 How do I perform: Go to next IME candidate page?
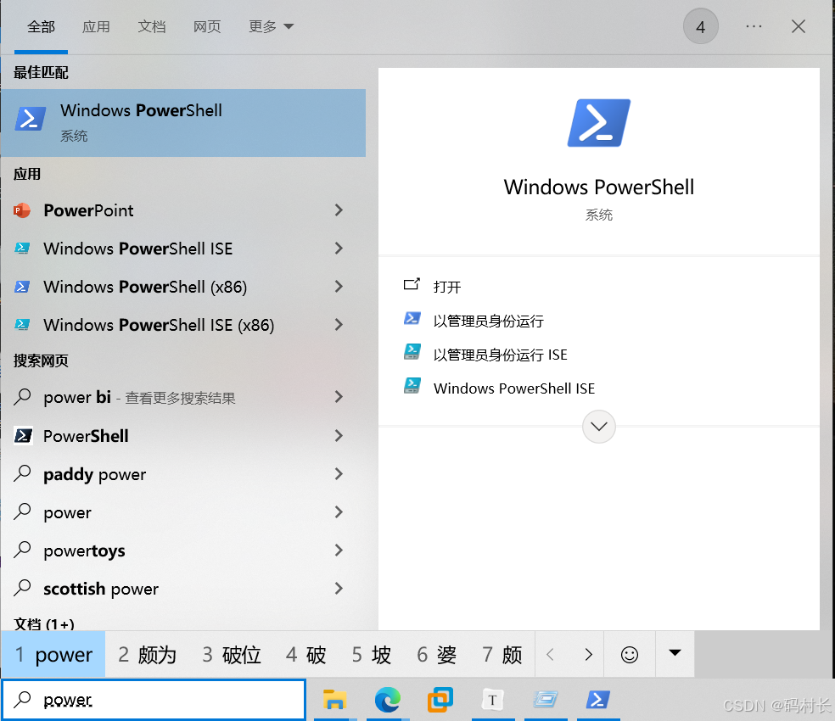pyautogui.click(x=588, y=655)
